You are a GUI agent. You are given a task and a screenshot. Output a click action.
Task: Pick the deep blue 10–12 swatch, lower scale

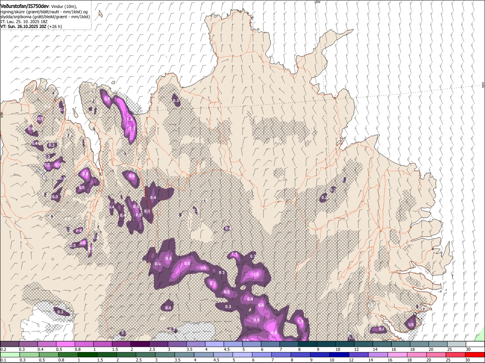click(x=339, y=355)
